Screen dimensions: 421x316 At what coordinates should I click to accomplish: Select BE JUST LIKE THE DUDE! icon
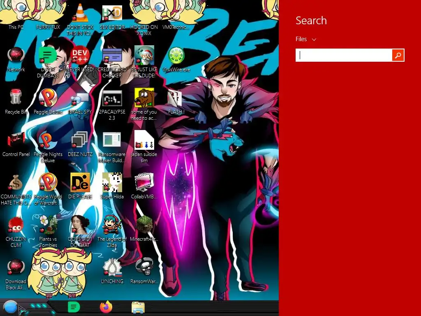pyautogui.click(x=144, y=62)
